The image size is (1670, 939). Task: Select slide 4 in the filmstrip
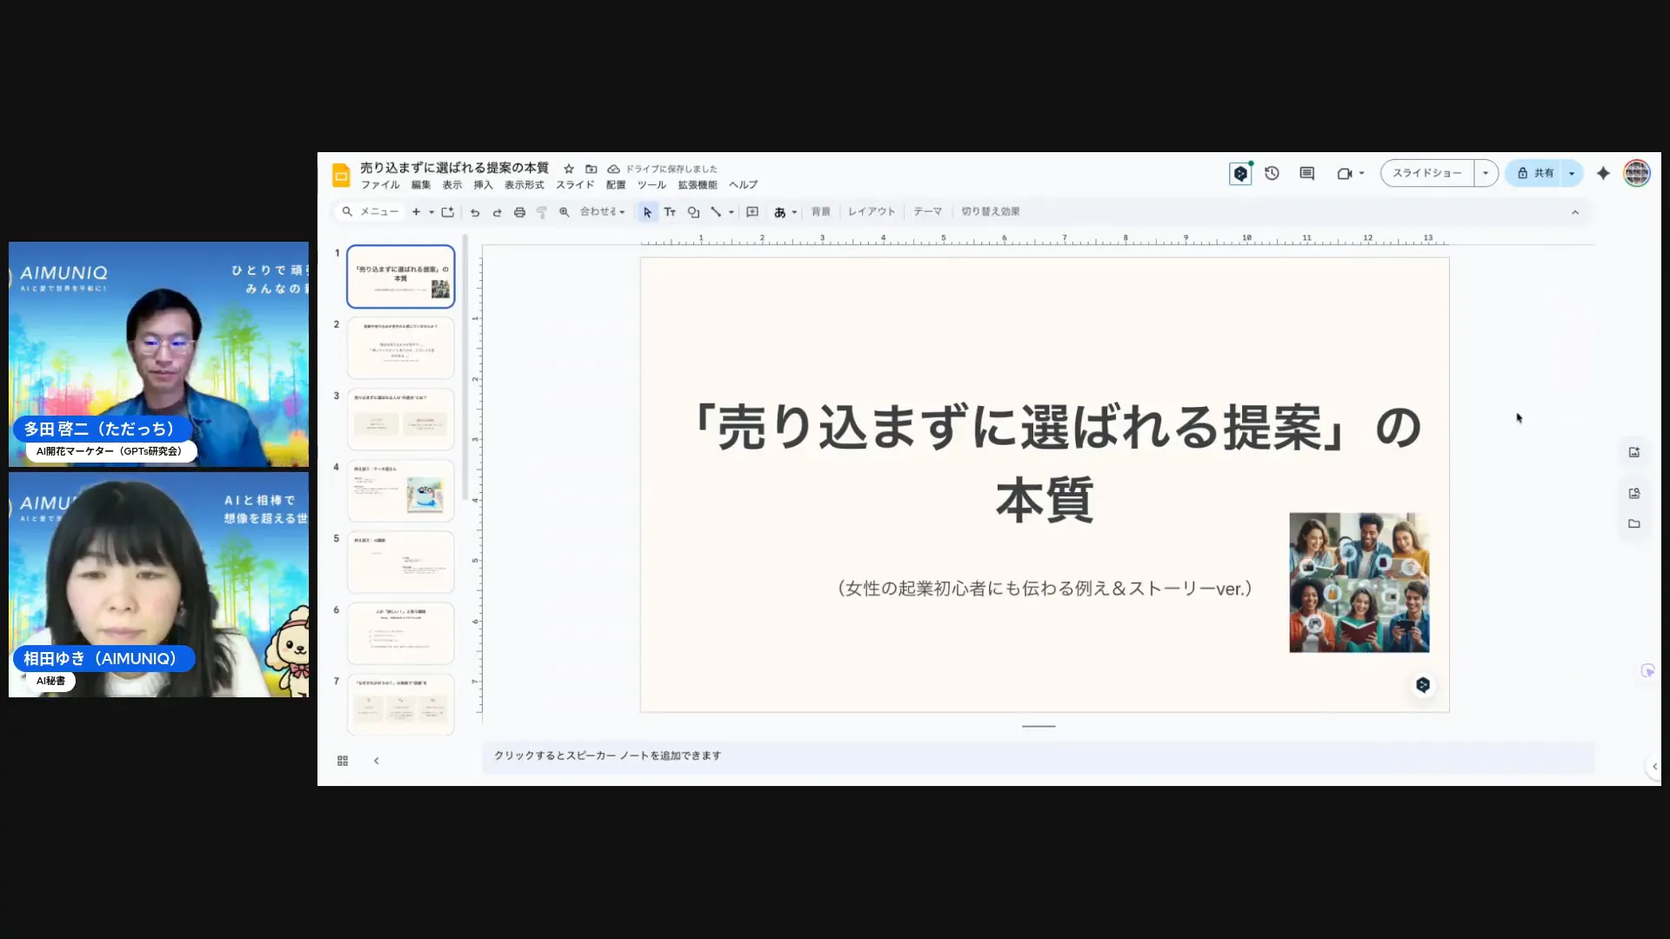pos(400,489)
